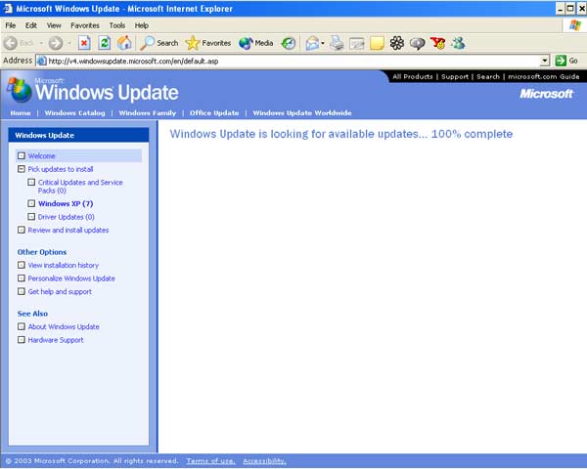Open the Help menu

pos(142,25)
